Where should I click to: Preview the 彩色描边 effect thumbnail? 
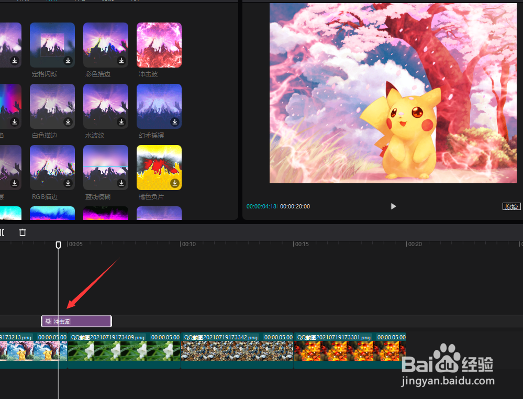point(106,45)
